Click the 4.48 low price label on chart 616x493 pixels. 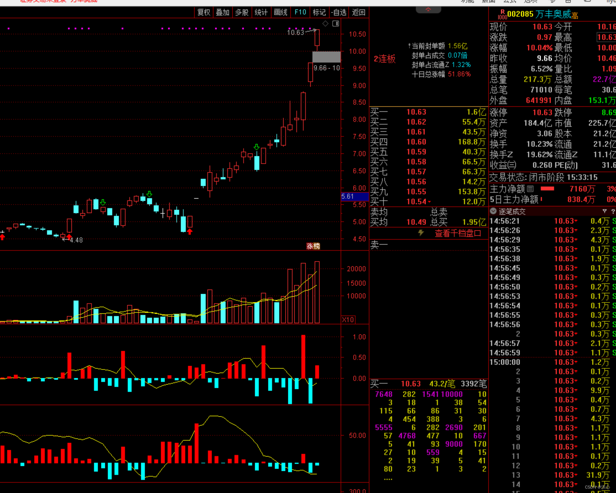(x=76, y=240)
